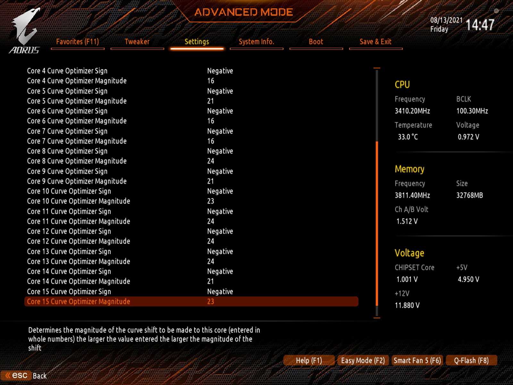This screenshot has width=513, height=385.
Task: Select Core 11 Curve Optimizer Magnitude row
Action: [191, 221]
